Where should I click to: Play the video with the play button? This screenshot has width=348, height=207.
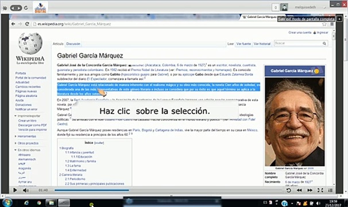pyautogui.click(x=15, y=190)
